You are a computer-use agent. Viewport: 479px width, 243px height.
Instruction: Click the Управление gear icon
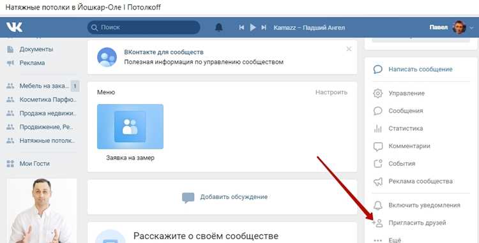point(378,93)
